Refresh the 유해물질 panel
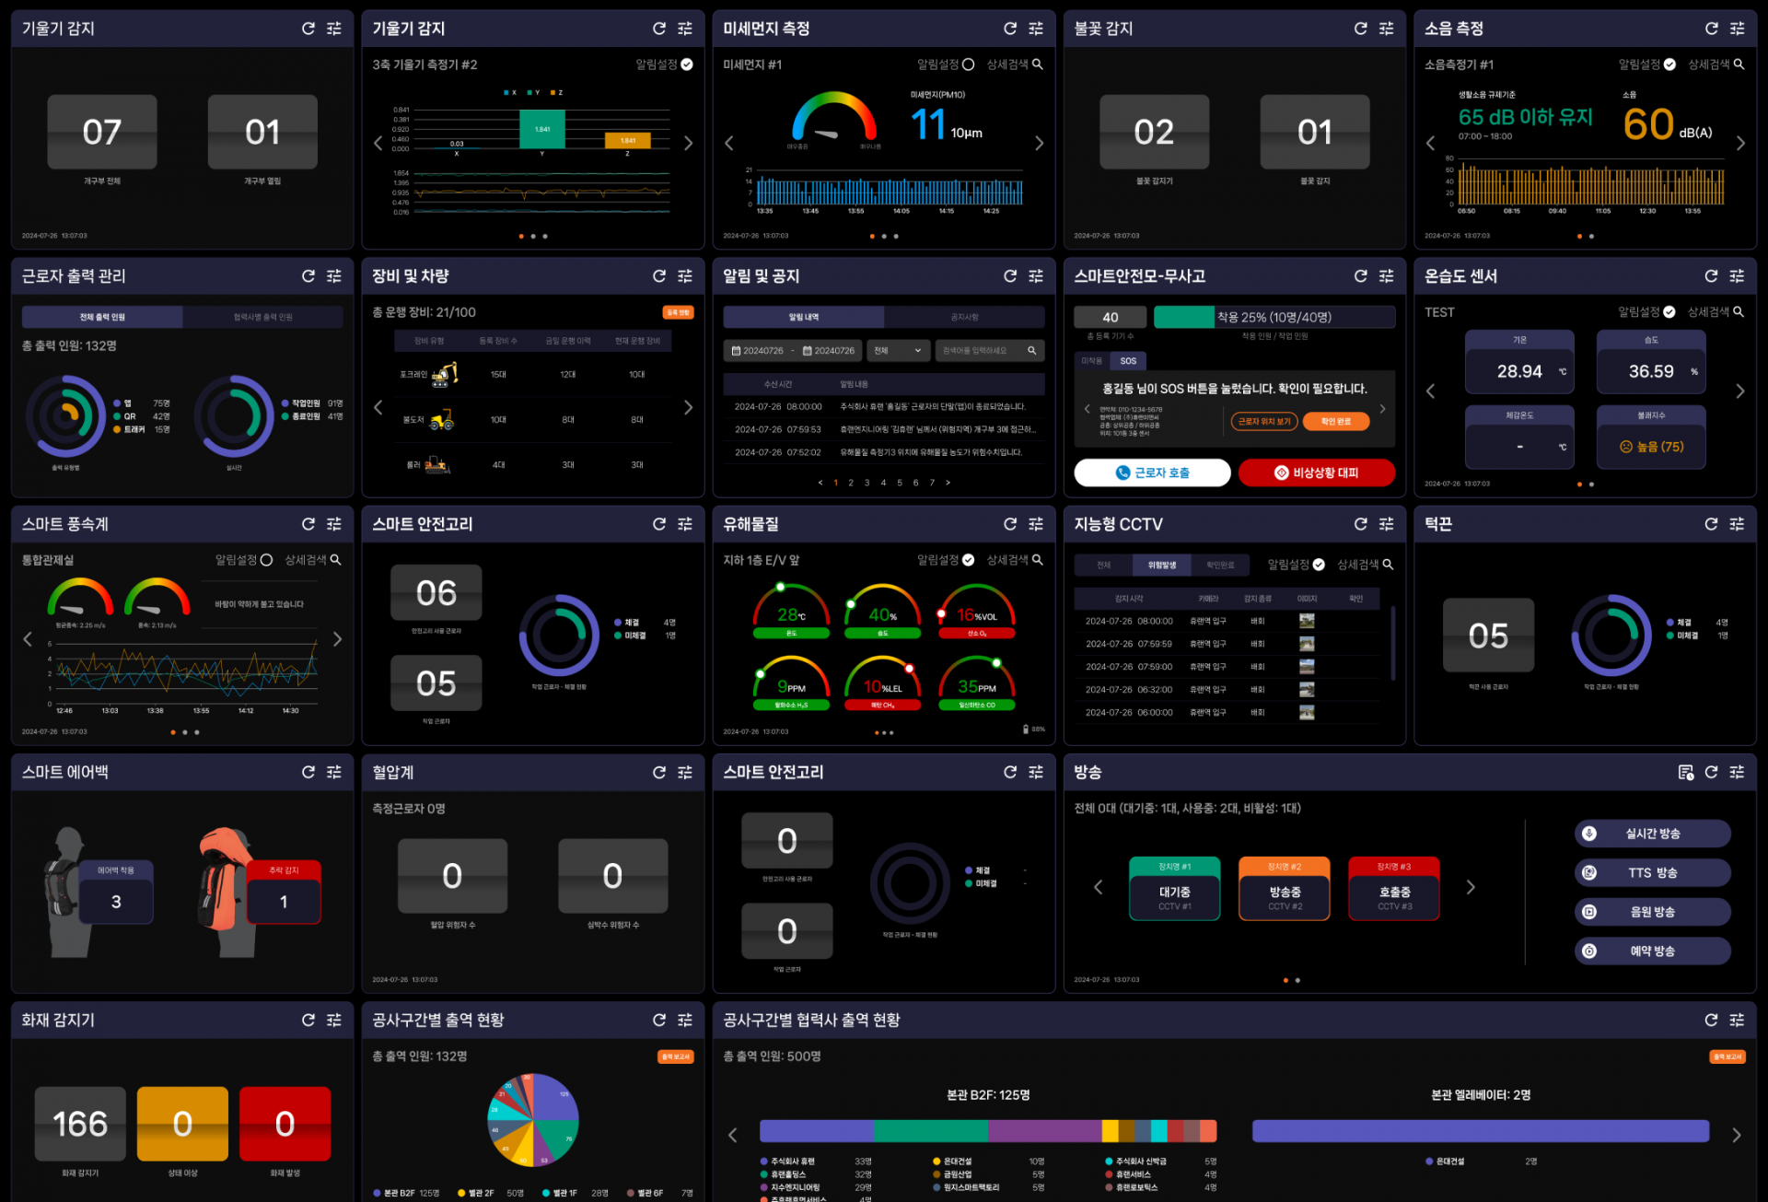Screen dimensions: 1768x1202 click(1010, 524)
